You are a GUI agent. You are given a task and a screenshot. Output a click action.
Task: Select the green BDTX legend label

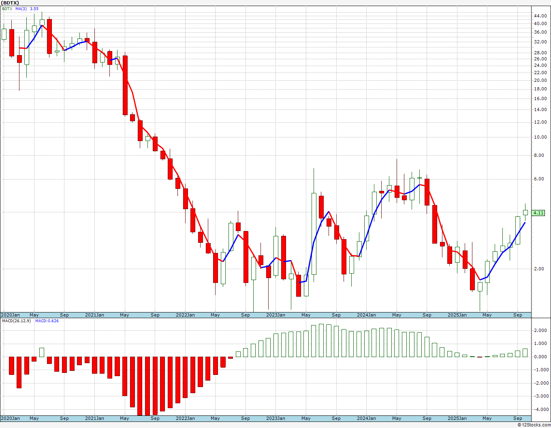tap(7, 9)
